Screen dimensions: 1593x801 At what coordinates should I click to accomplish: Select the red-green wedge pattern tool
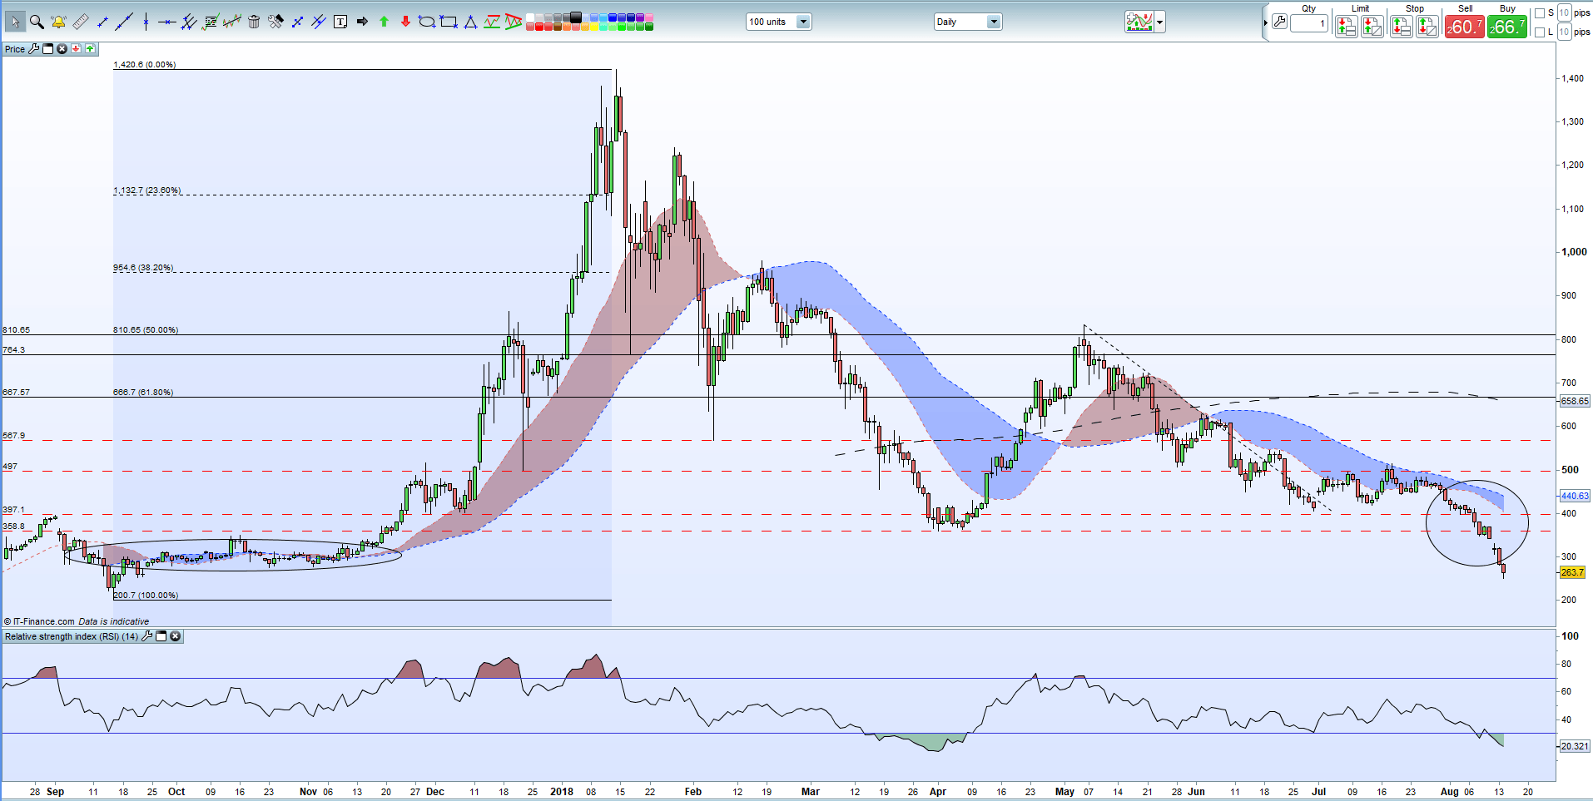point(514,22)
